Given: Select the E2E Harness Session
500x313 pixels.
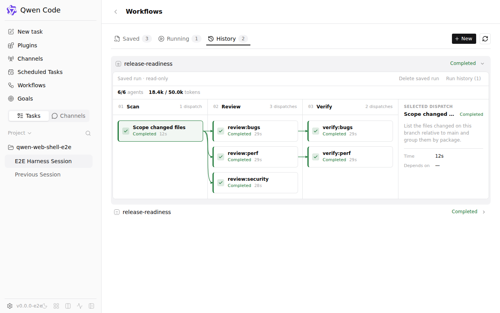Looking at the screenshot, I should pyautogui.click(x=48, y=161).
